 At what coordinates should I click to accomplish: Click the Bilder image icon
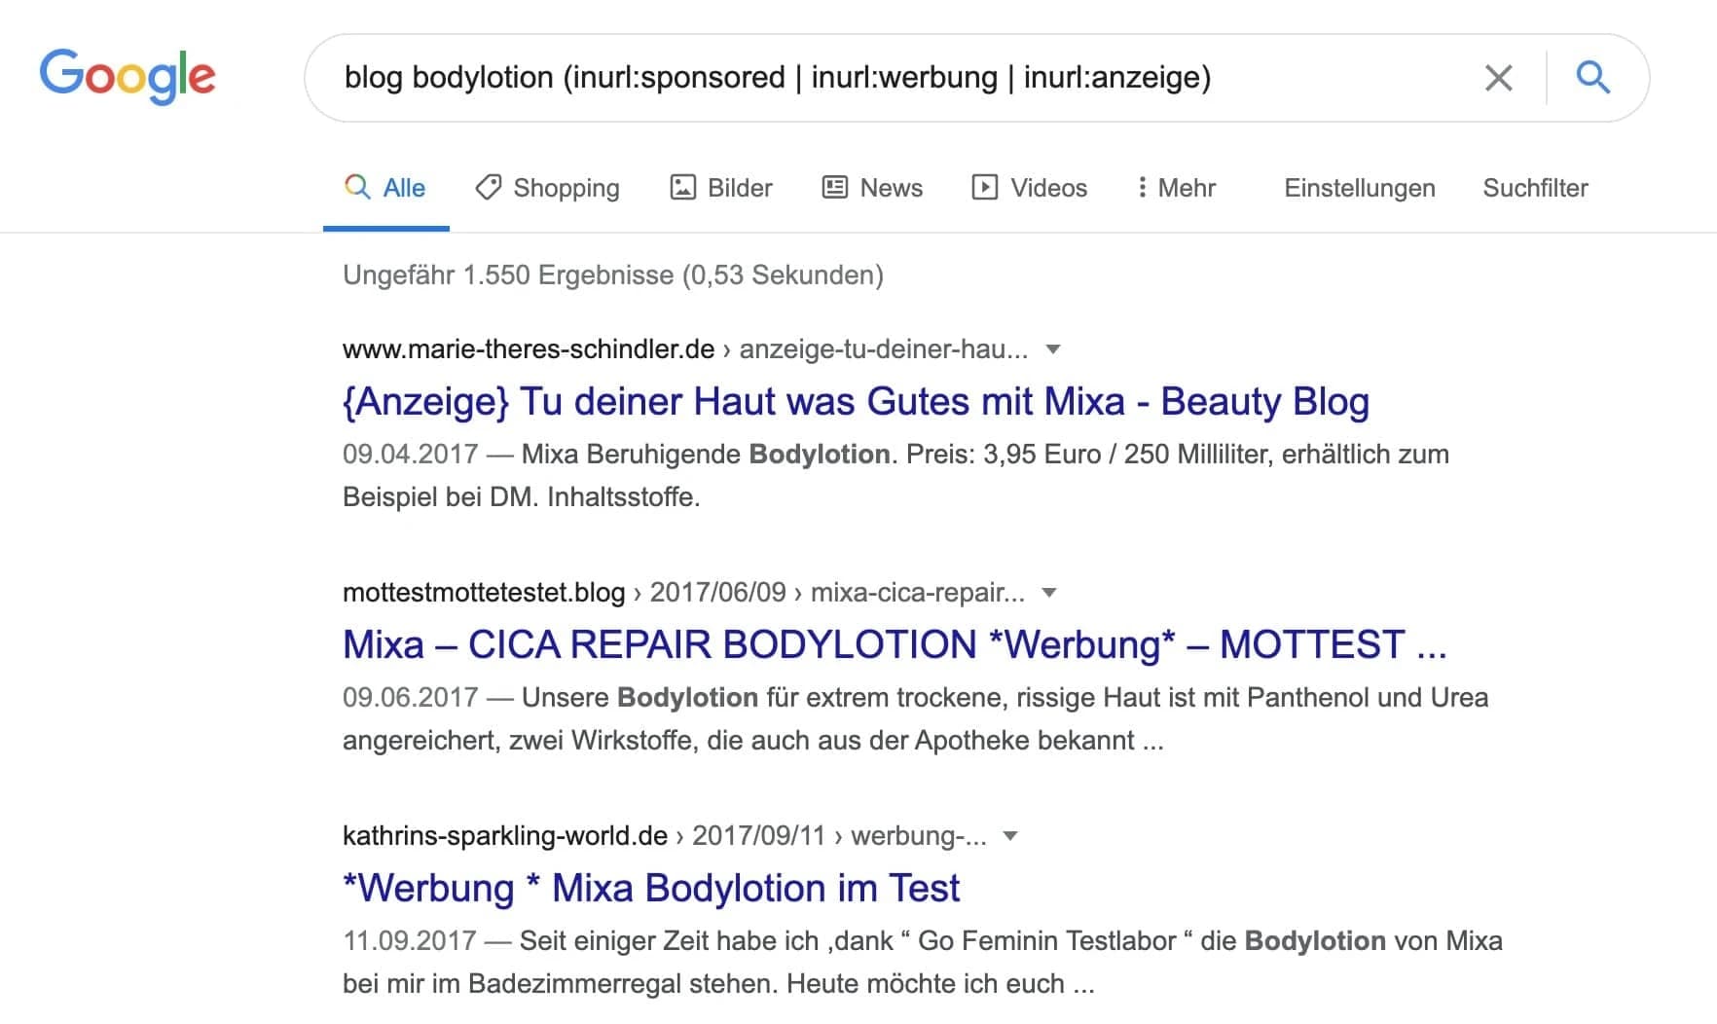click(x=684, y=187)
